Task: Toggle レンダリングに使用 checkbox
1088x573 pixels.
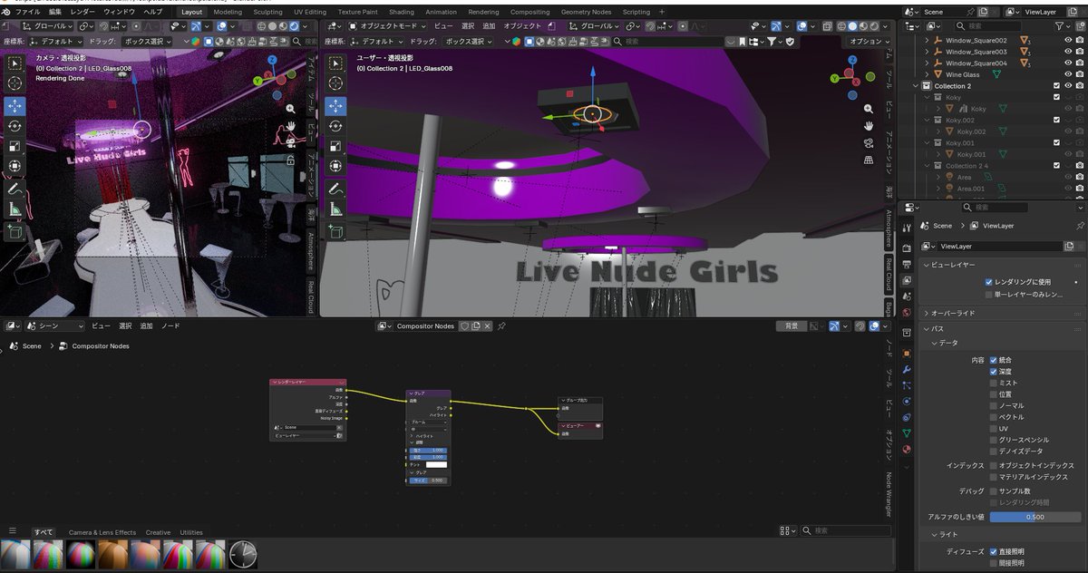Action: tap(989, 282)
